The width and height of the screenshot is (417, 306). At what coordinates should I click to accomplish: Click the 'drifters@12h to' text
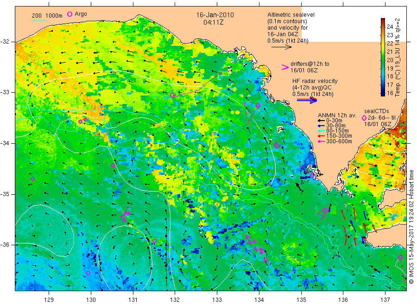310,64
